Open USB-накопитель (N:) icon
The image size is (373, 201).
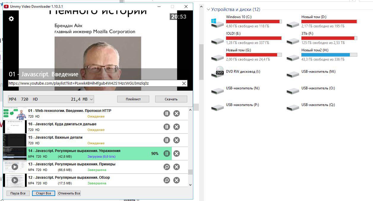(x=218, y=91)
